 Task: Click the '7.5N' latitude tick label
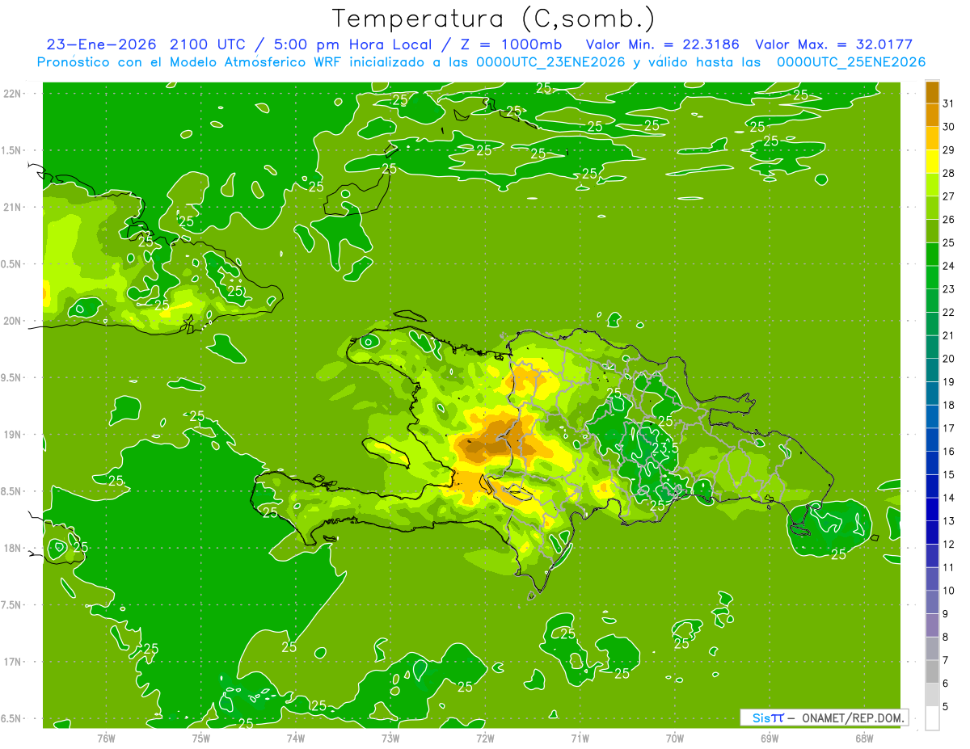(x=12, y=604)
